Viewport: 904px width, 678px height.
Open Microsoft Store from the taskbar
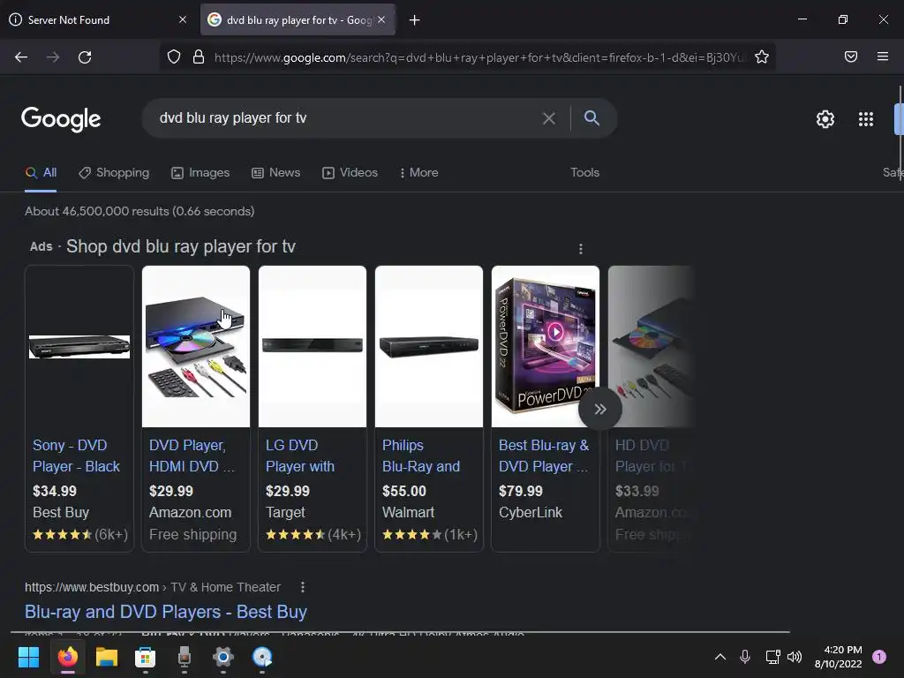point(146,657)
